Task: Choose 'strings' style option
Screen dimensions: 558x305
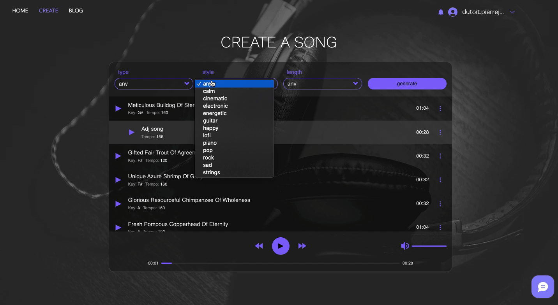Action: pyautogui.click(x=235, y=172)
